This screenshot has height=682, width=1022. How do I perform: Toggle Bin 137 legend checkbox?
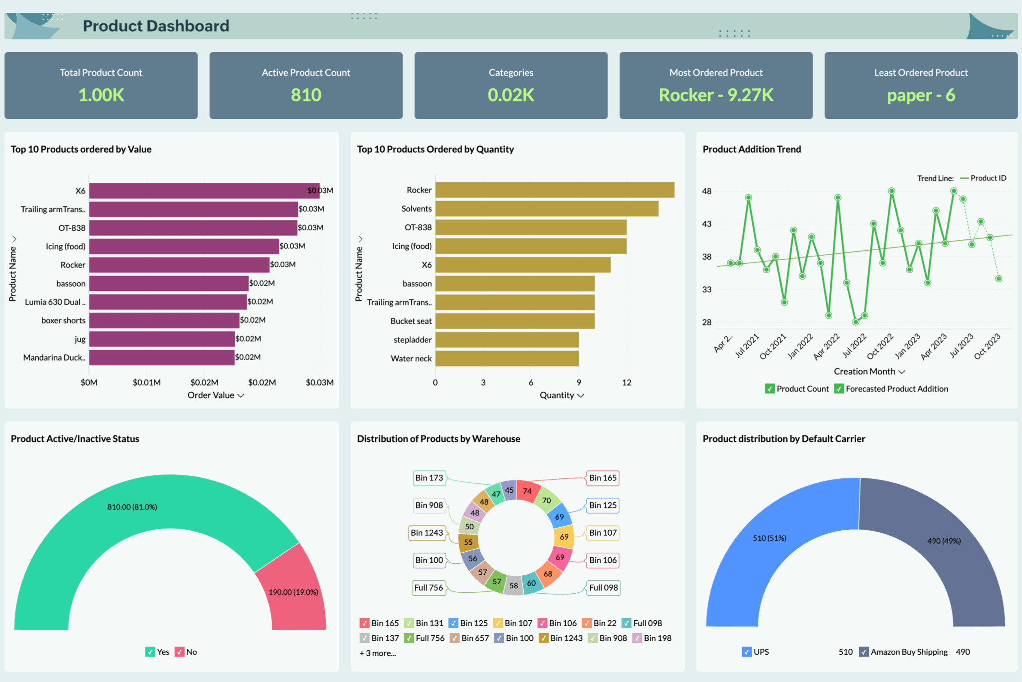pyautogui.click(x=364, y=638)
